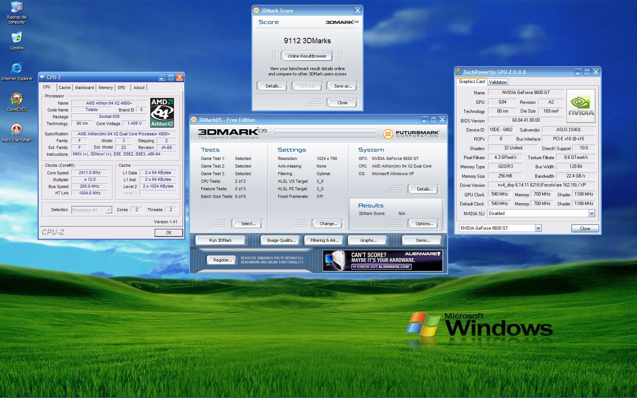Click the Memory Size 256 MB field
This screenshot has height=398, width=637.
505,176
